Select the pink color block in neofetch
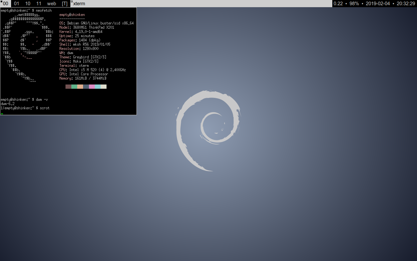 pyautogui.click(x=92, y=86)
